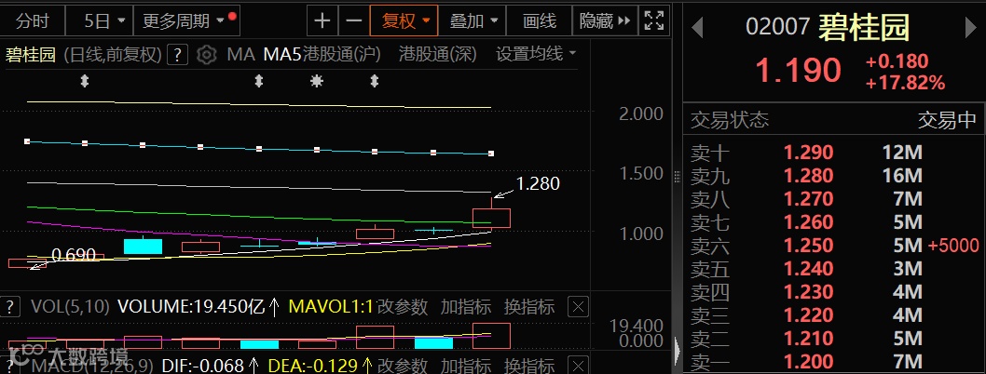Click the VOLUME:19.450亿 readout
This screenshot has height=374, width=986.
pos(192,307)
